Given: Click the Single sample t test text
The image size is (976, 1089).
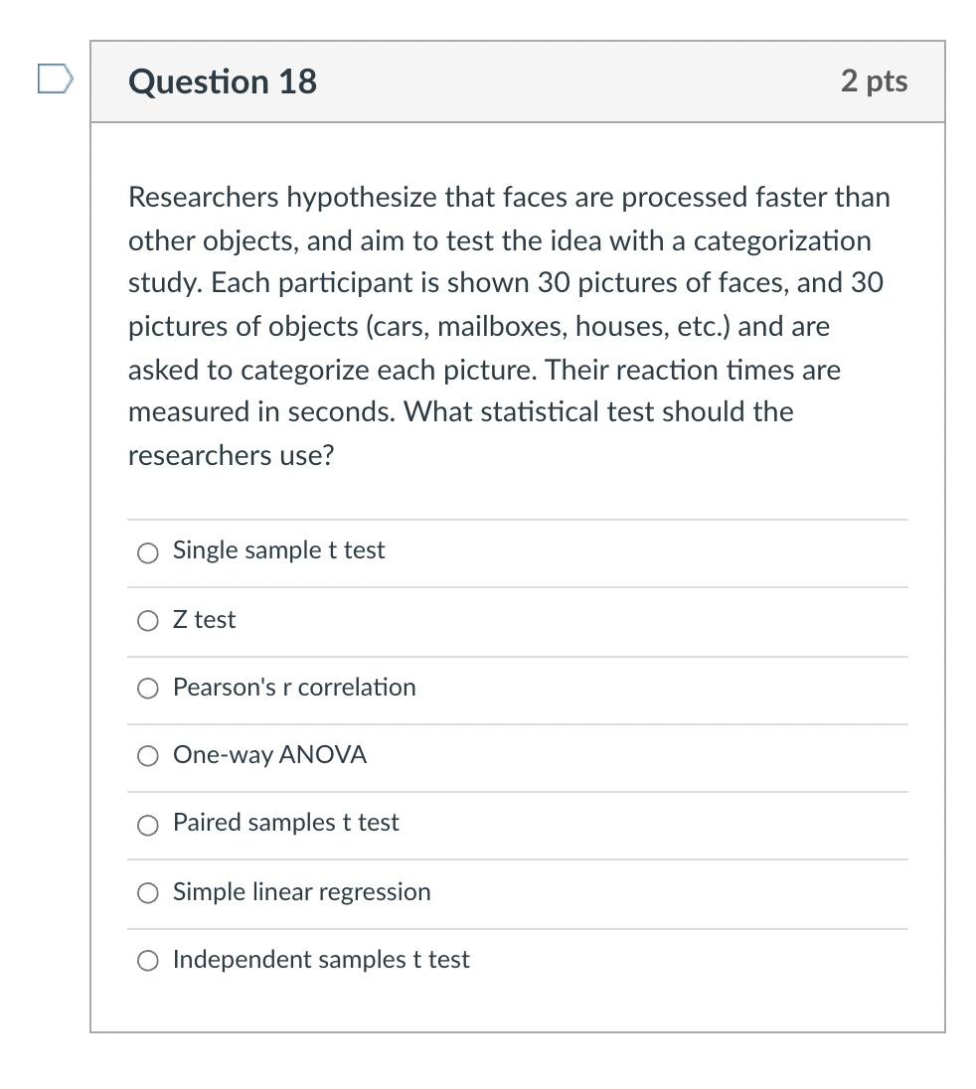Looking at the screenshot, I should coord(278,550).
